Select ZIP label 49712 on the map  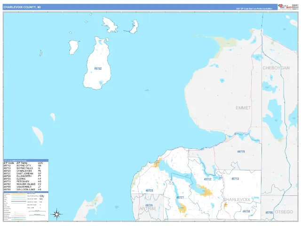(207, 179)
